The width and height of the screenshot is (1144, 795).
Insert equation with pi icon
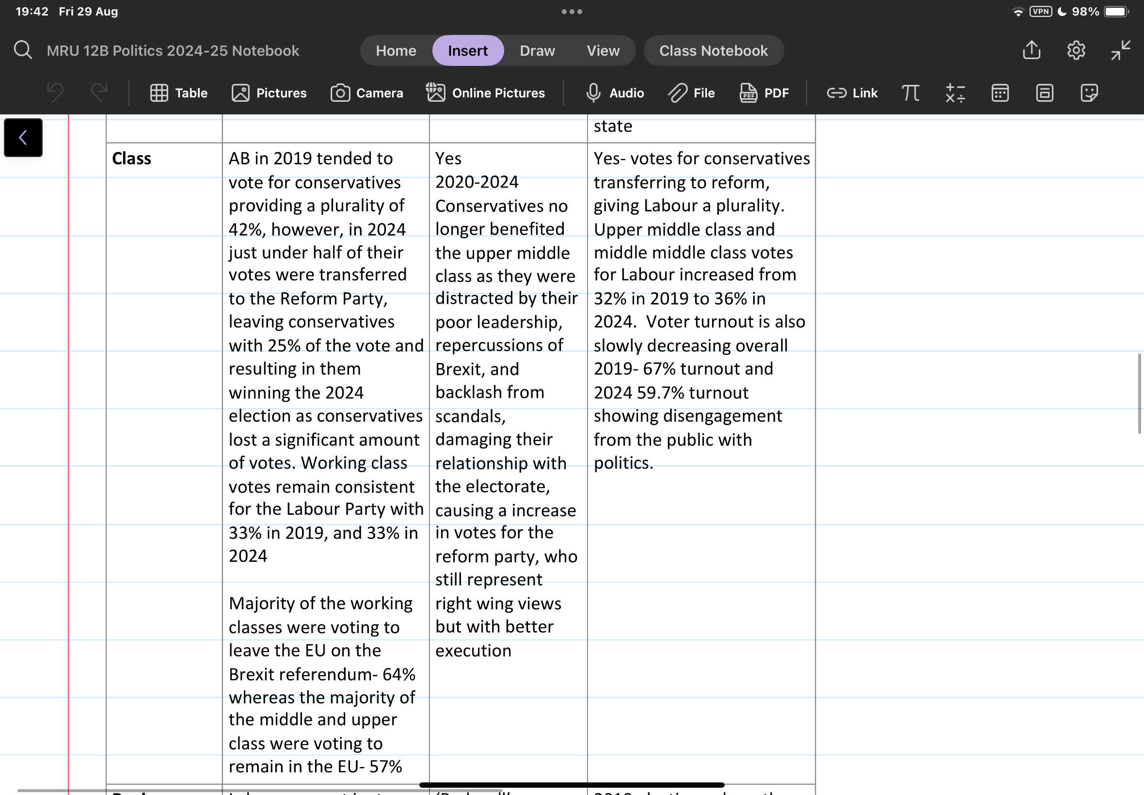coord(910,93)
